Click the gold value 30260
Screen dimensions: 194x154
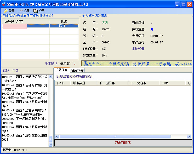click(x=106, y=42)
